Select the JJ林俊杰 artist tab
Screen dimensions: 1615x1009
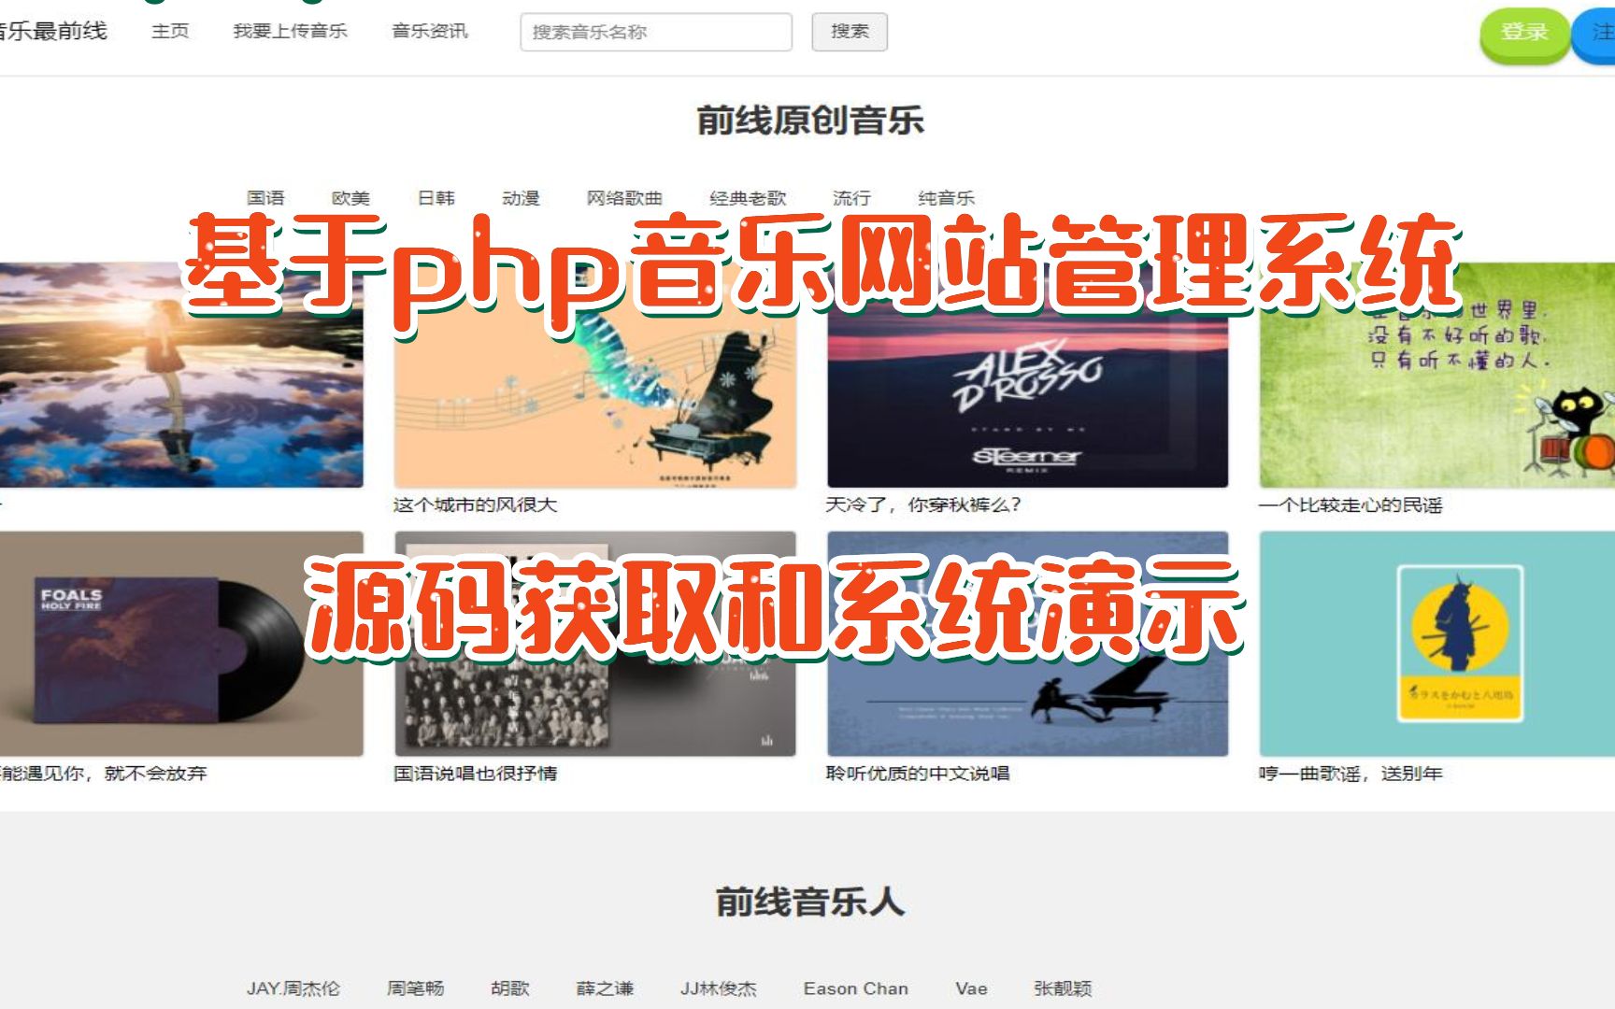click(x=718, y=988)
